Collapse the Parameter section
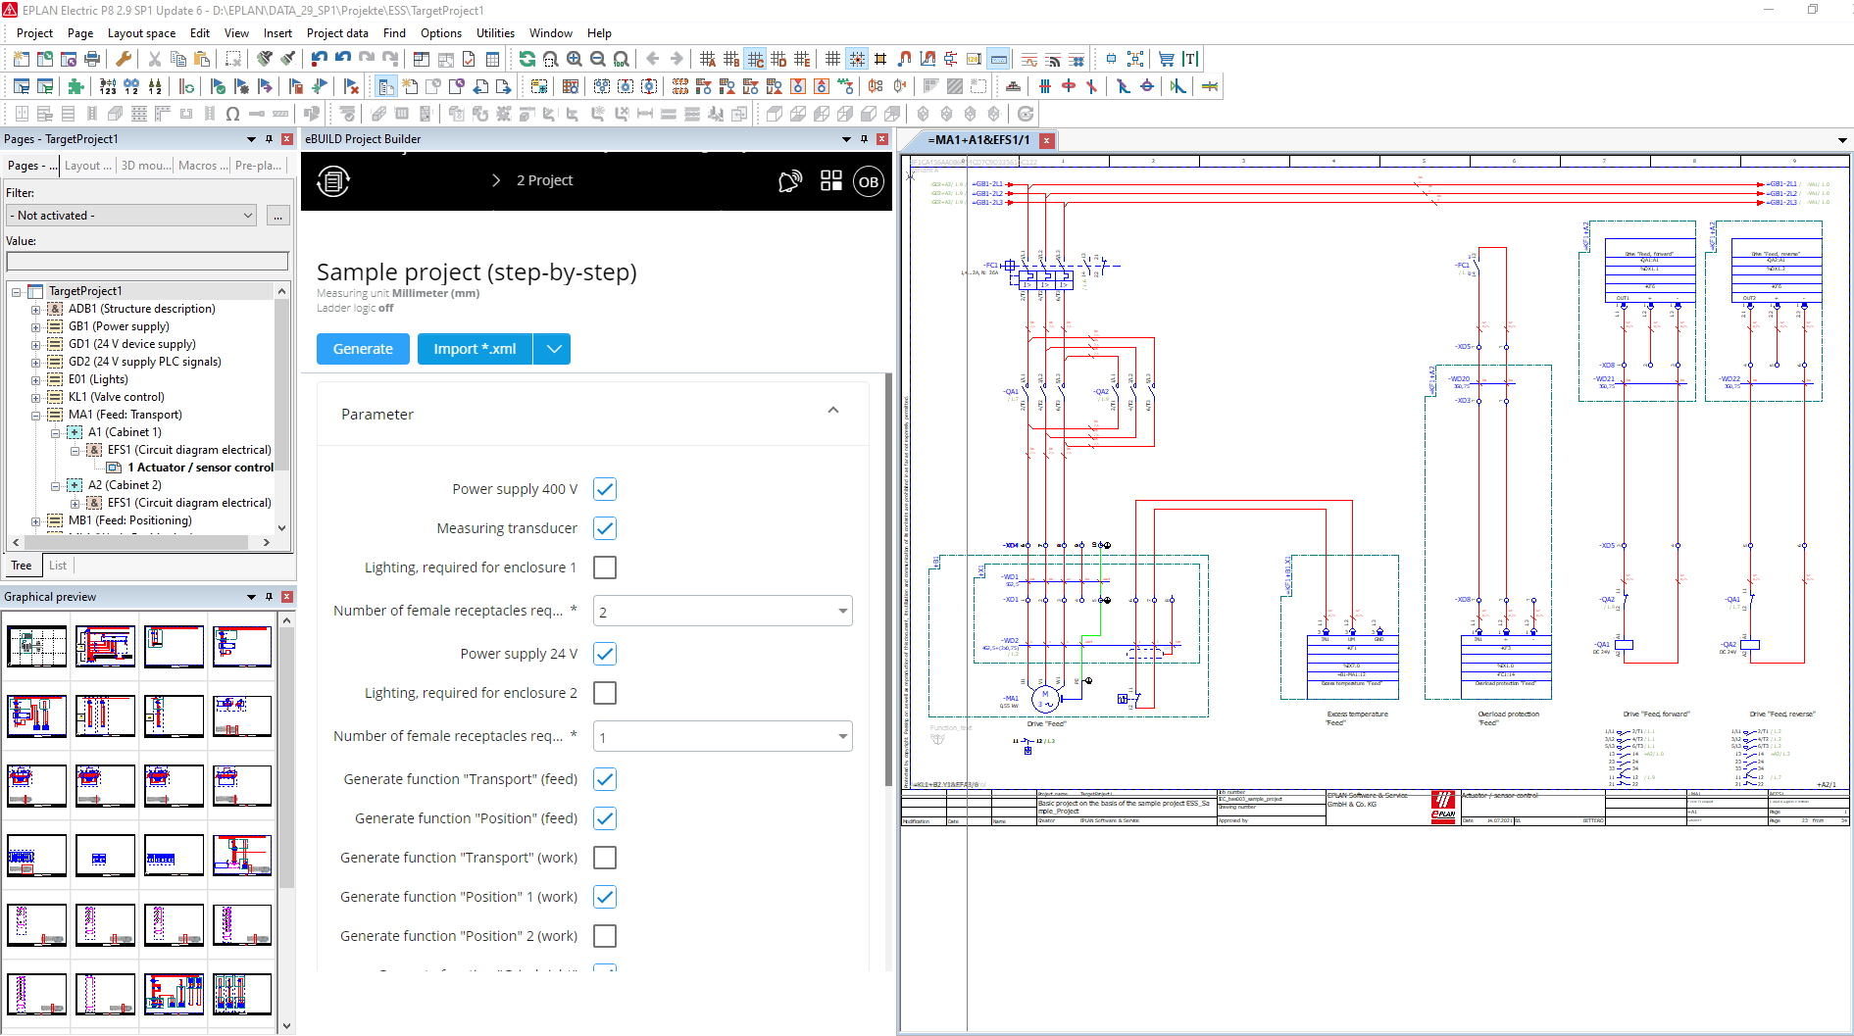This screenshot has height=1036, width=1854. pyautogui.click(x=833, y=409)
